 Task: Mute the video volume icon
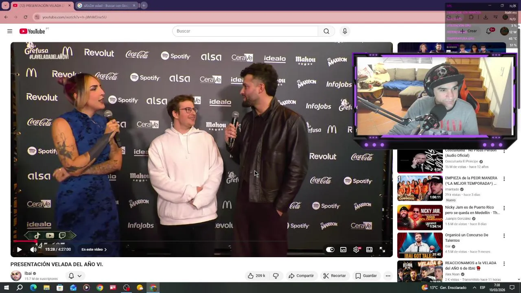point(33,249)
